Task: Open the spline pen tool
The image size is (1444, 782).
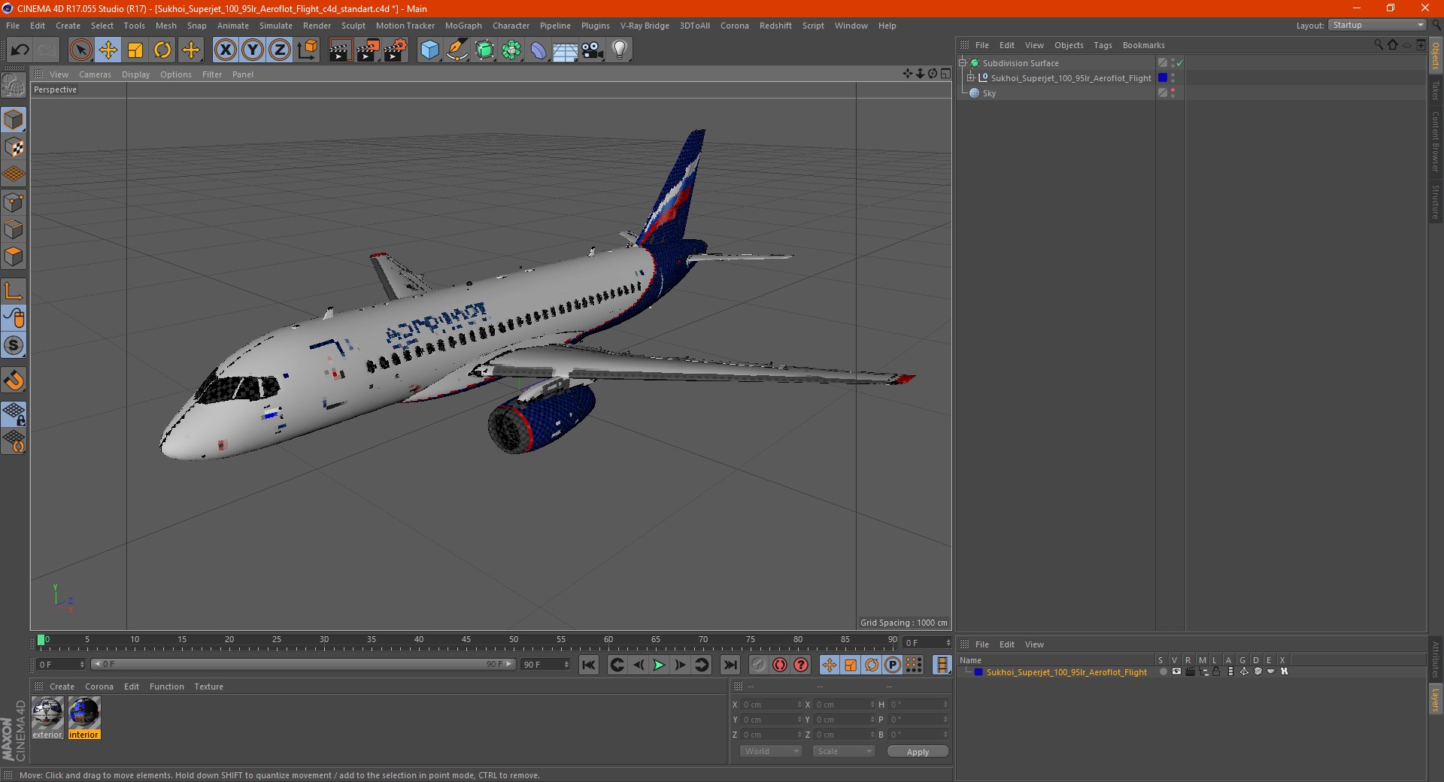Action: pyautogui.click(x=457, y=50)
